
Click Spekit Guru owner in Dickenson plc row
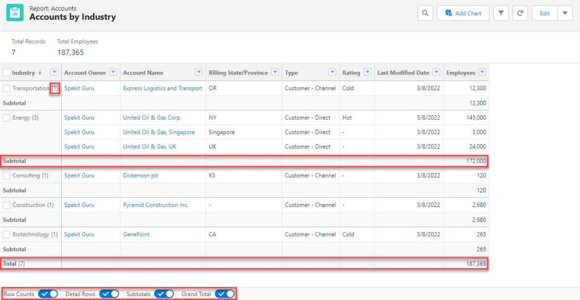(79, 176)
